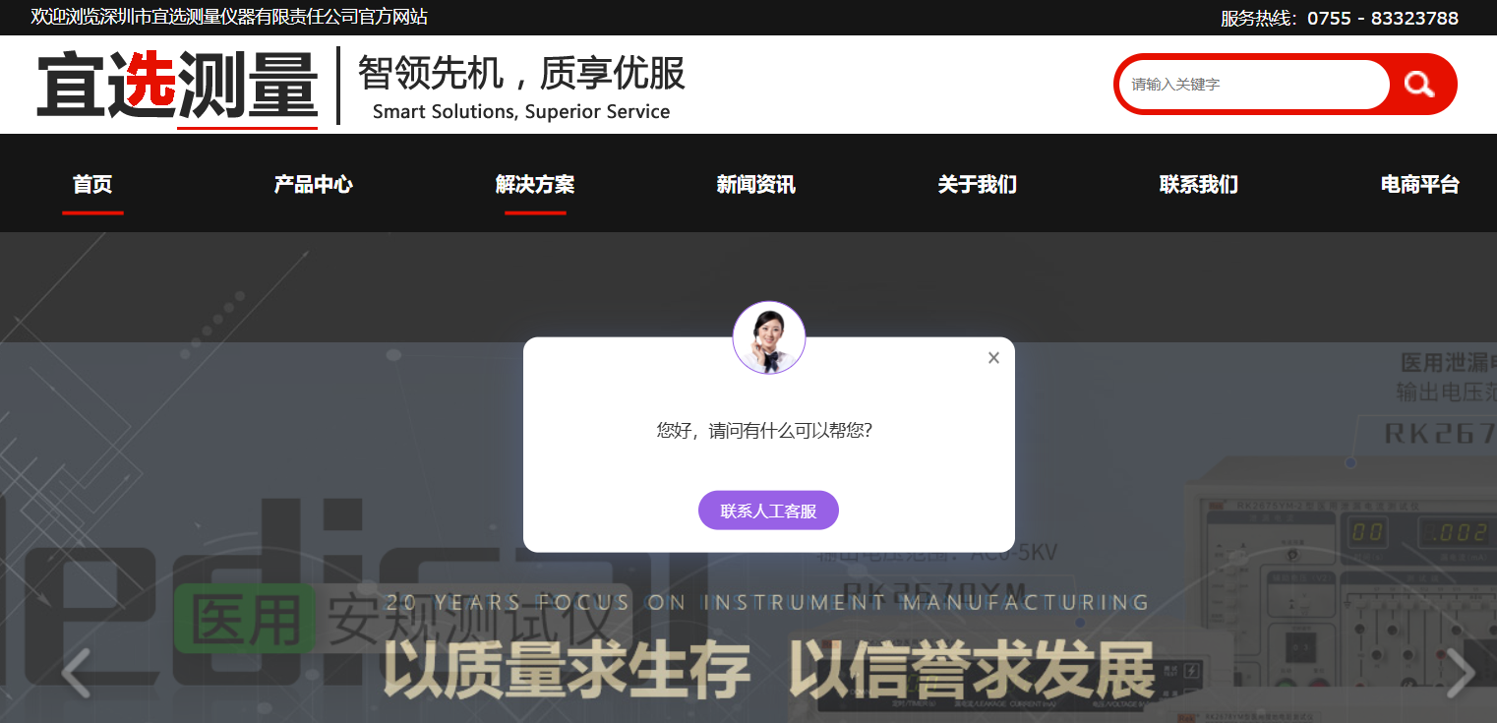1497x723 pixels.
Task: Click the welcome text in top bar
Action: [229, 17]
